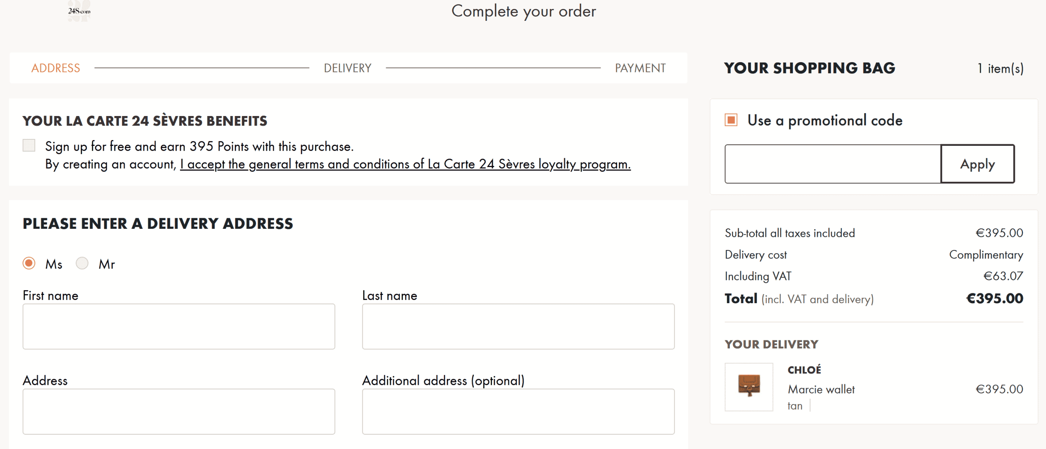Click the 24S.com logo
The height and width of the screenshot is (449, 1046).
coord(78,10)
